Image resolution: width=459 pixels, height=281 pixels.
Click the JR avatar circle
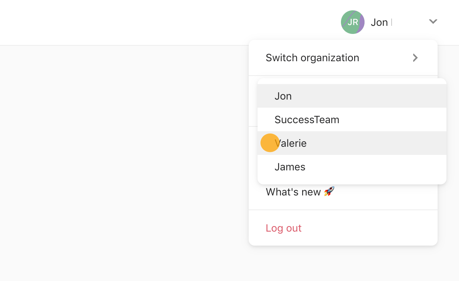point(353,22)
